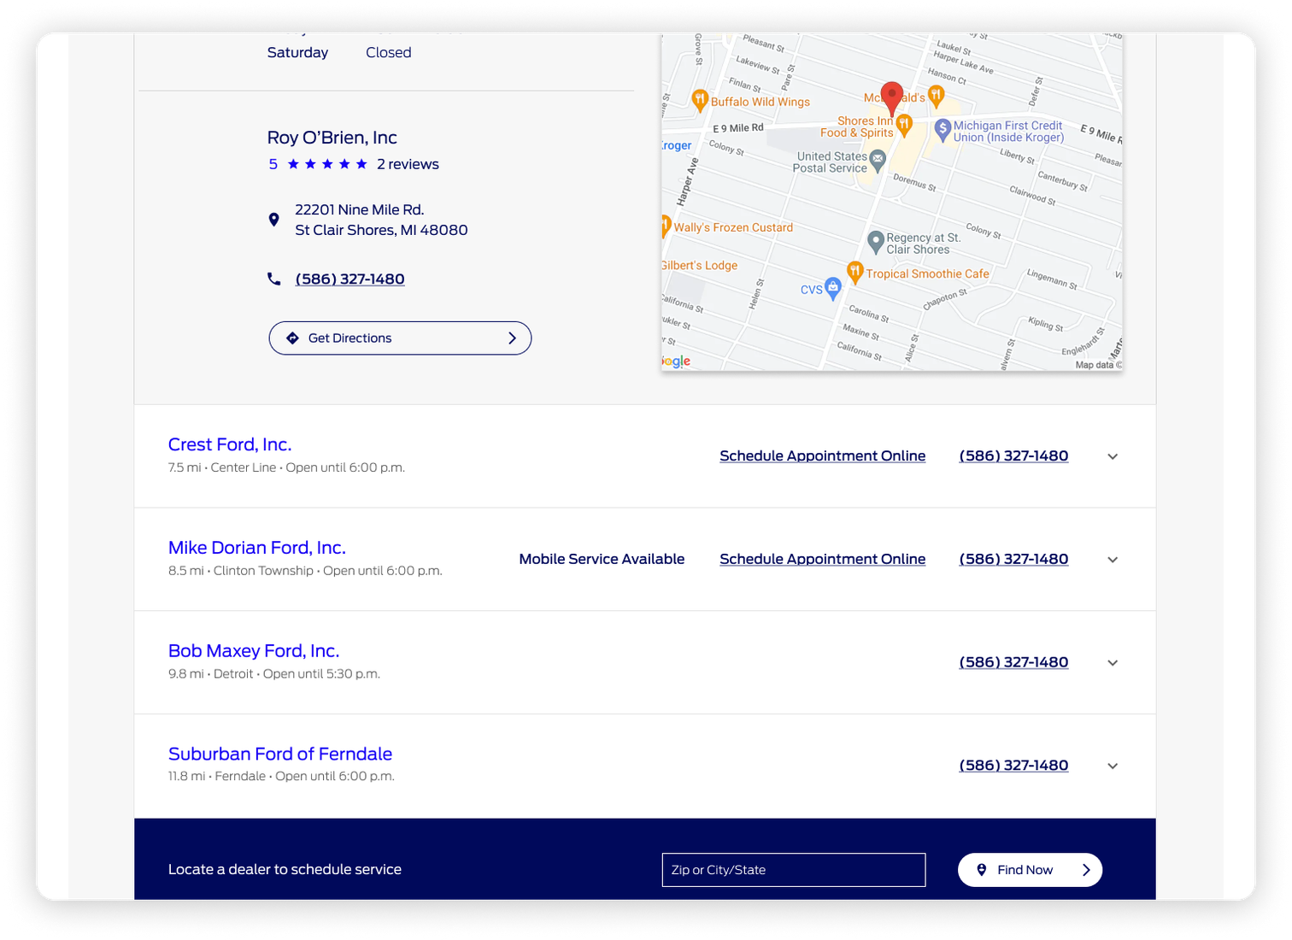Click Buffalo Wild Wings marker on map
1292x940 pixels.
[x=699, y=100]
